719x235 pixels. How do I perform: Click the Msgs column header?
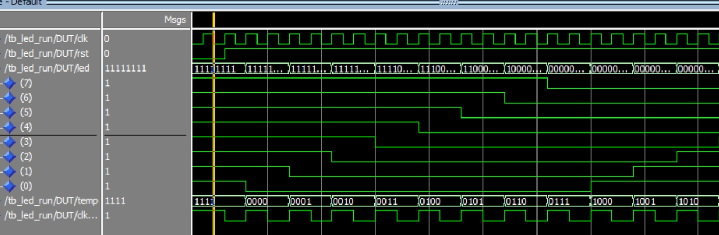175,20
